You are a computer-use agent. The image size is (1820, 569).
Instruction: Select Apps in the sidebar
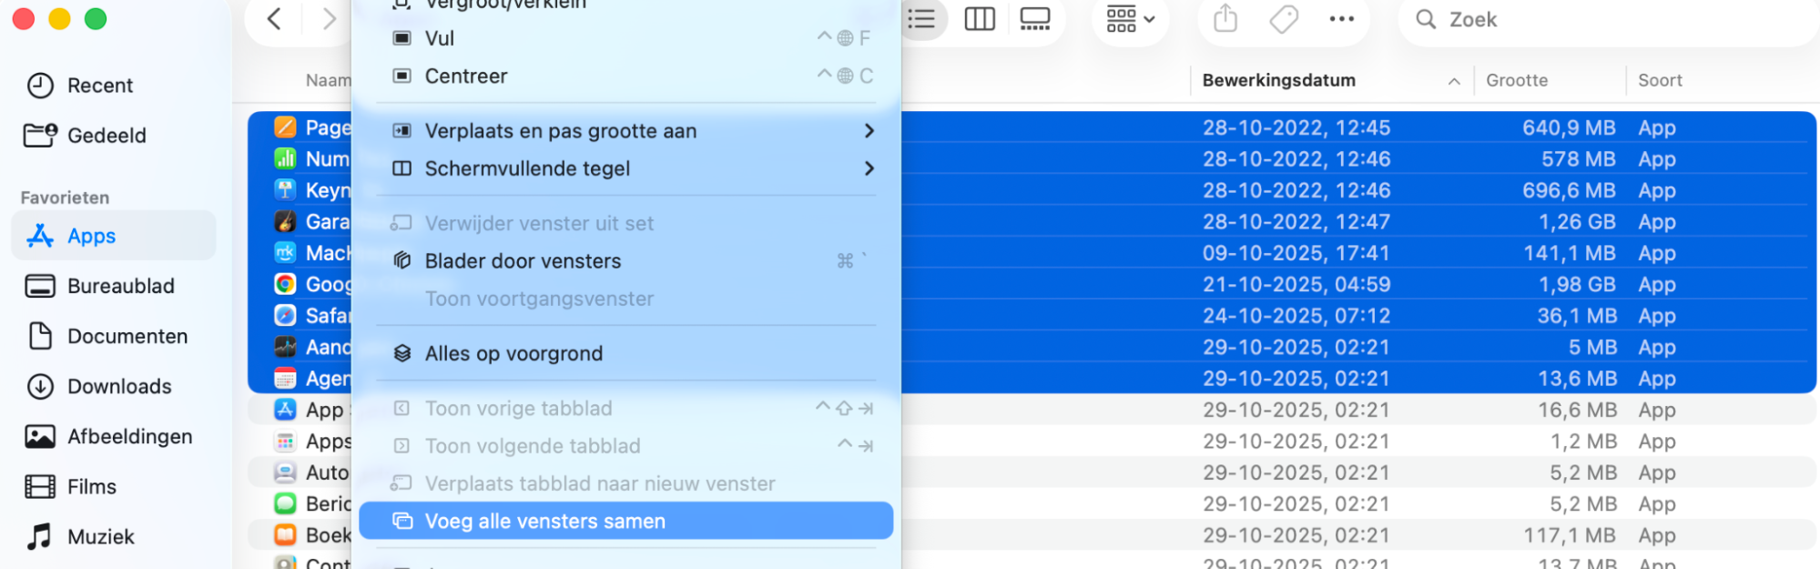pos(114,236)
